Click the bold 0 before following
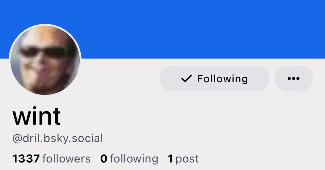Image resolution: width=325 pixels, height=170 pixels. coord(104,159)
